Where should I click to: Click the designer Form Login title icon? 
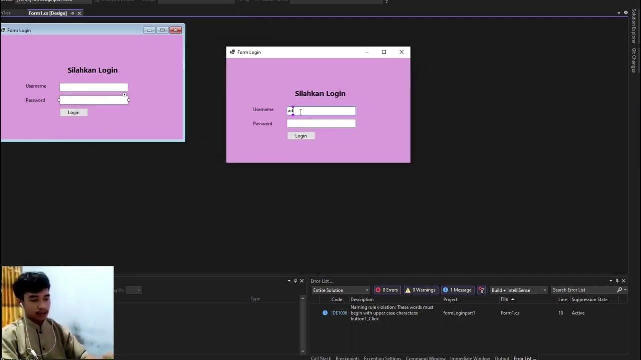pos(3,30)
